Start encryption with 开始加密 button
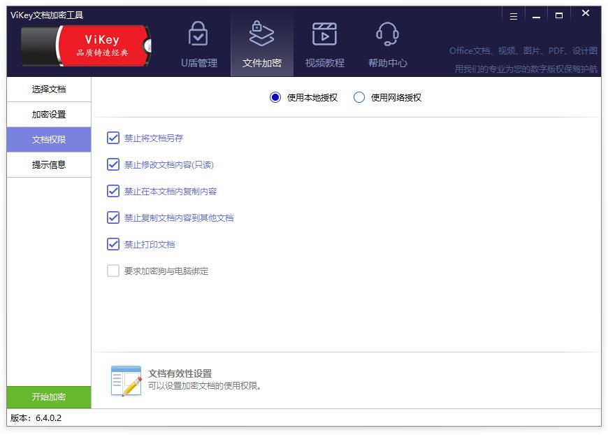 [49, 397]
